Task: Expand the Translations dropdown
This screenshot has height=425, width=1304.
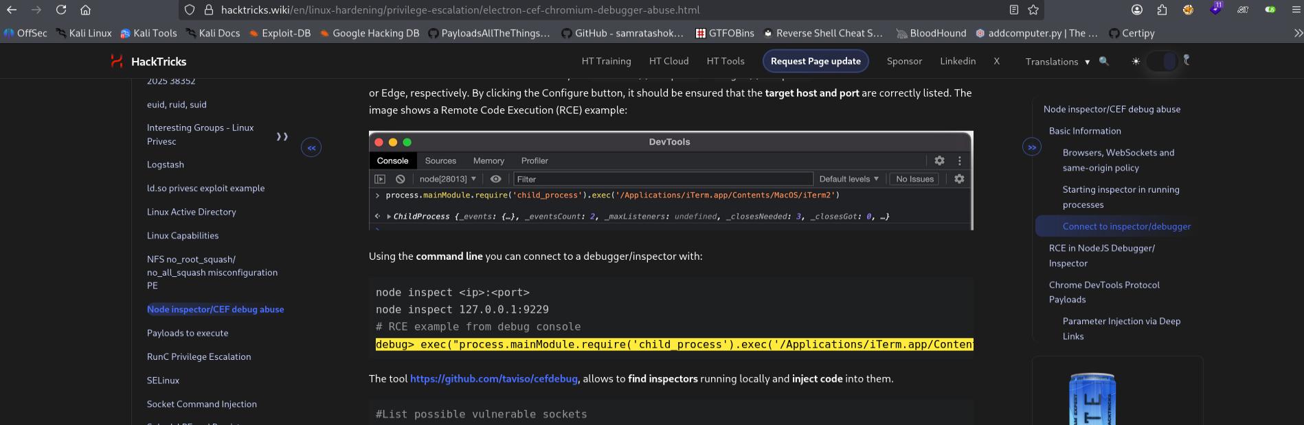Action: pos(1057,62)
